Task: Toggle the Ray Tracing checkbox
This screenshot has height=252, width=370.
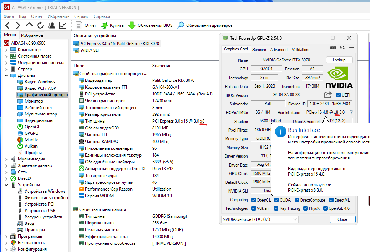Action: 276,208
